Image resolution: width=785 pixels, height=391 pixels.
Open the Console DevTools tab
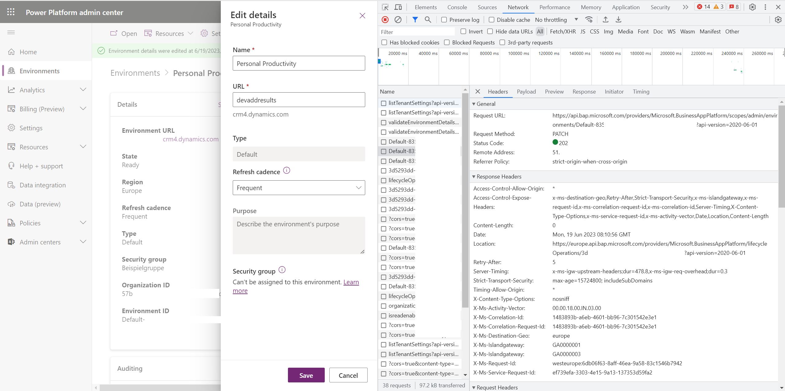(x=457, y=7)
